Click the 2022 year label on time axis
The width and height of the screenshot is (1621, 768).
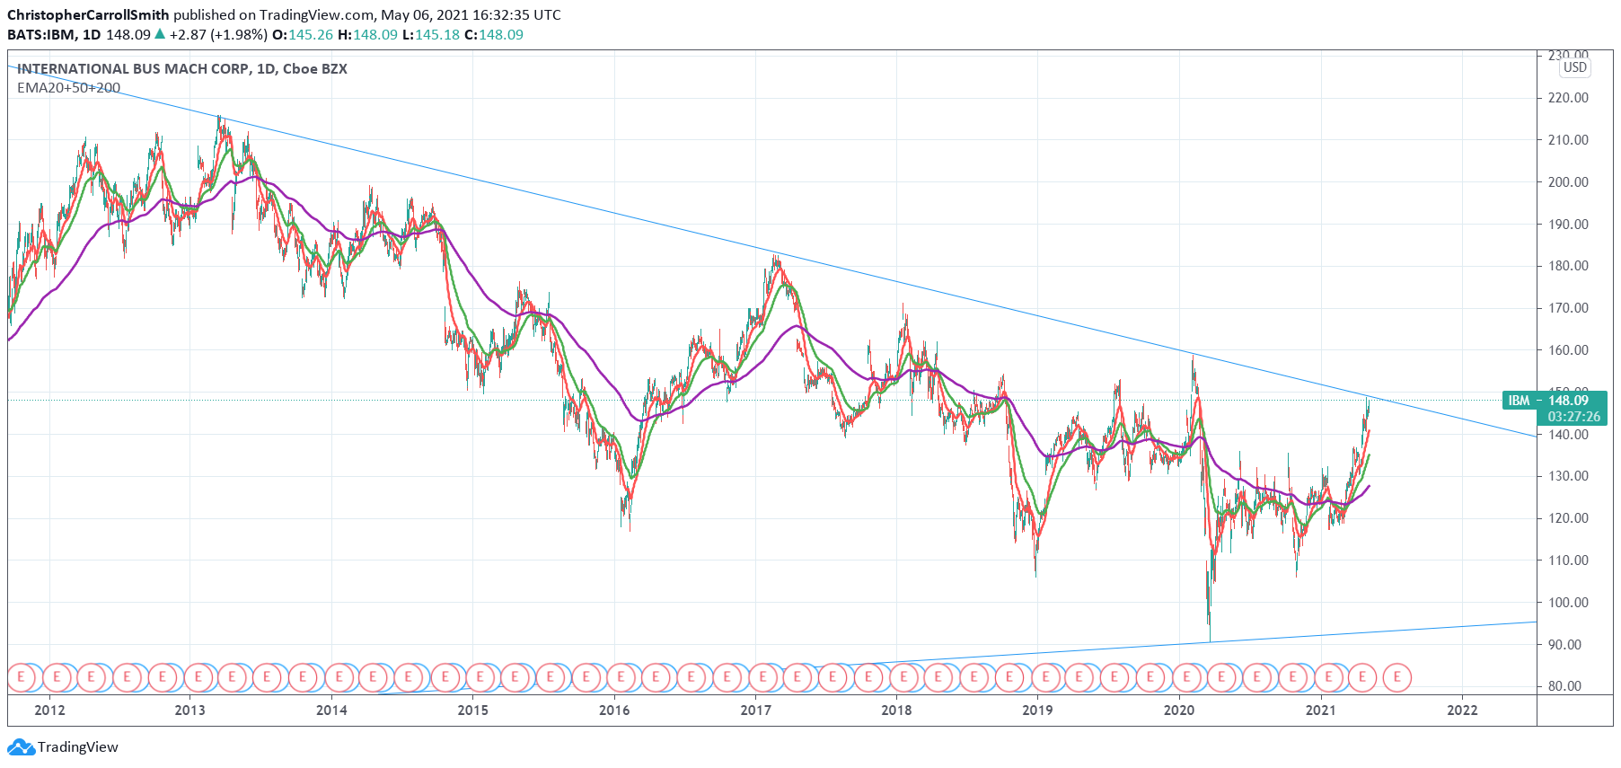tap(1462, 711)
